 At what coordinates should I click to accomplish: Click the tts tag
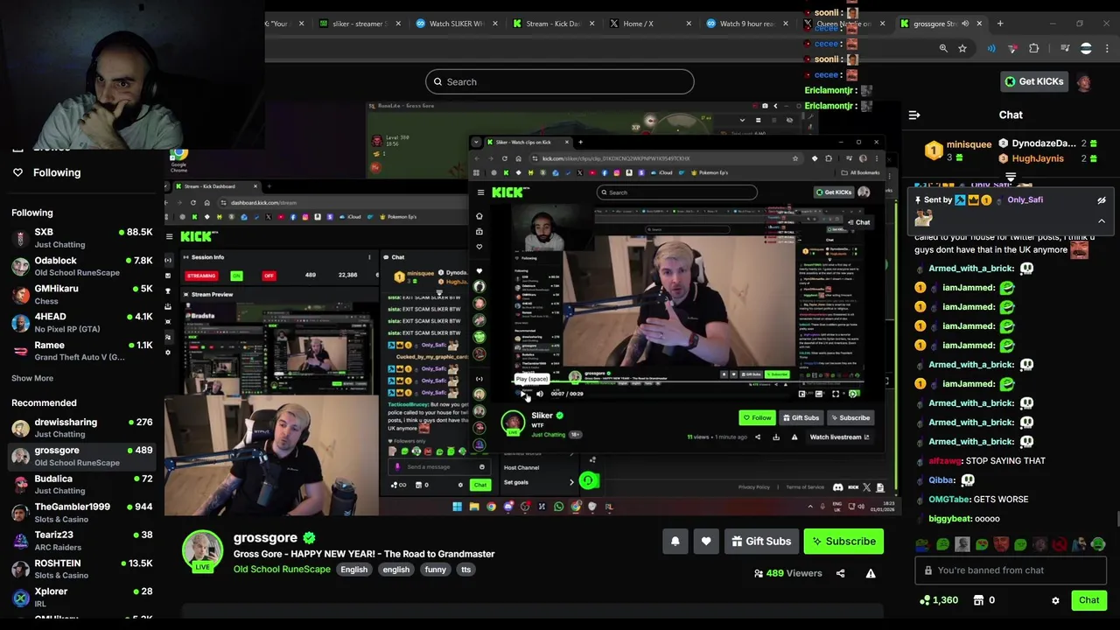coord(465,570)
